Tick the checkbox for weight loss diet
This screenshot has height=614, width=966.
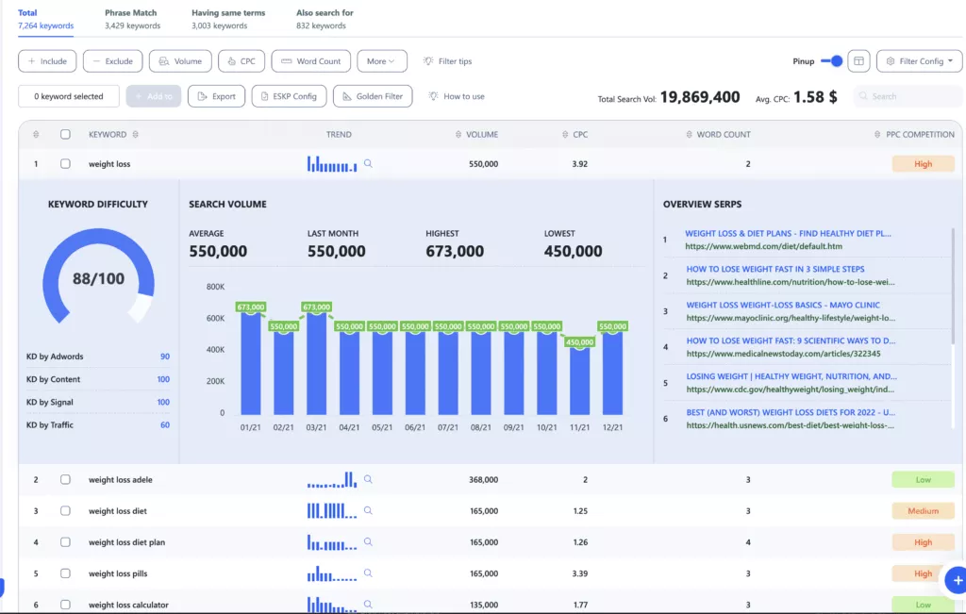click(x=65, y=511)
